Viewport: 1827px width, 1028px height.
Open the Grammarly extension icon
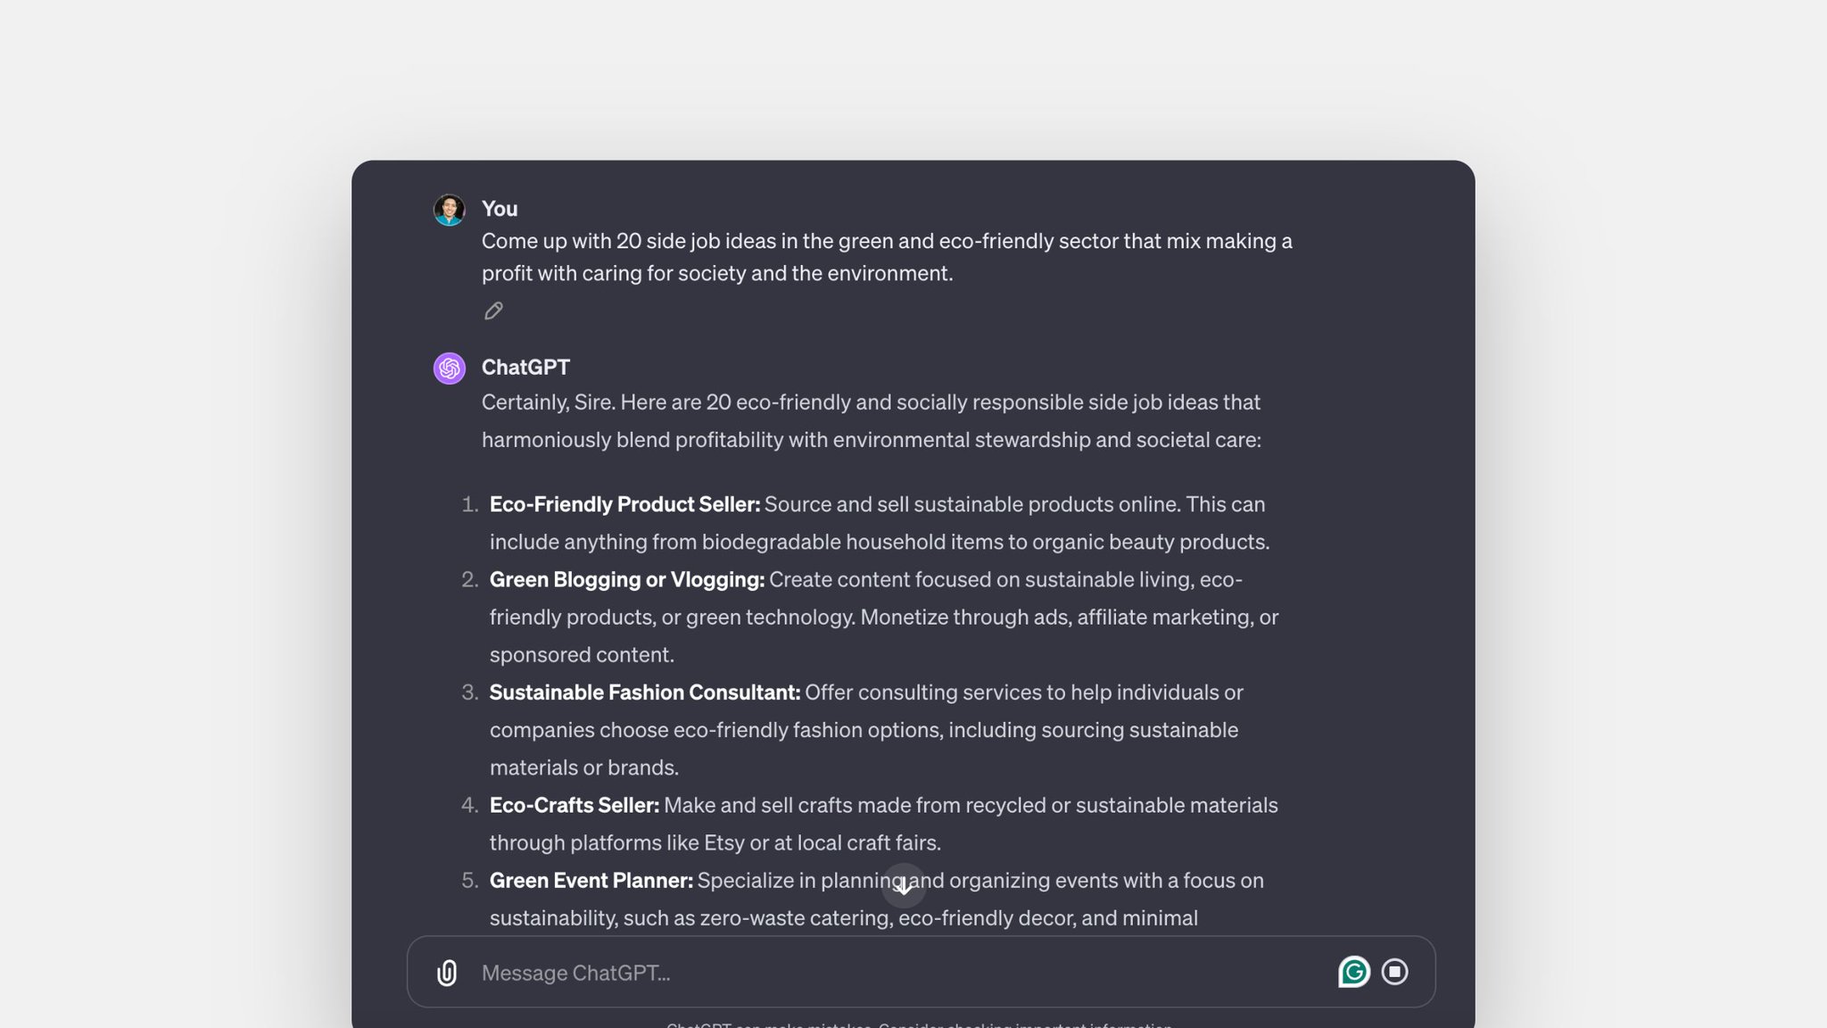coord(1353,972)
